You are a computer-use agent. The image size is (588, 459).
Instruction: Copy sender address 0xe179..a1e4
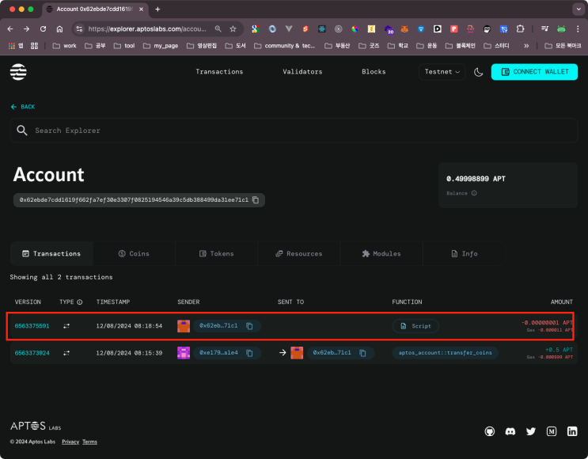tap(249, 353)
